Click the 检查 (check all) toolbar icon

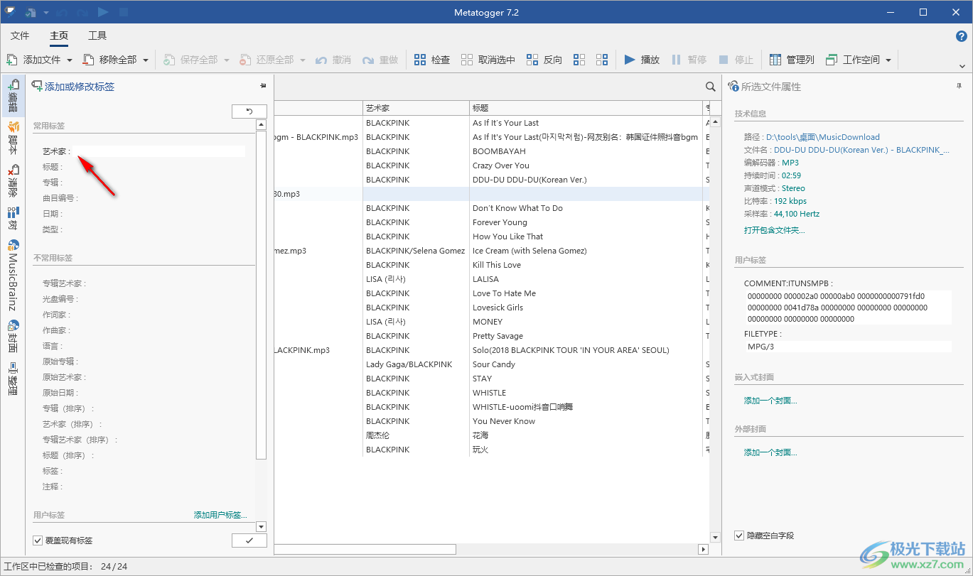click(x=420, y=60)
